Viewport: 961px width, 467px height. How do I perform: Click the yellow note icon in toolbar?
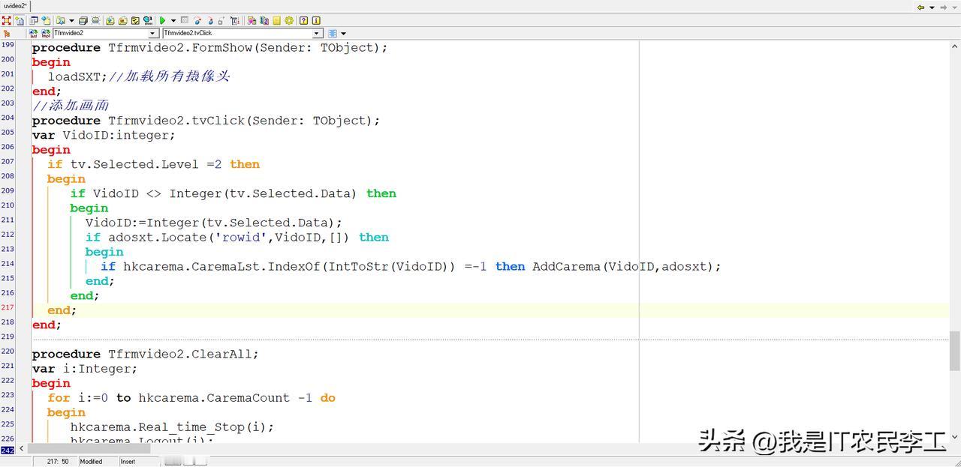[276, 21]
